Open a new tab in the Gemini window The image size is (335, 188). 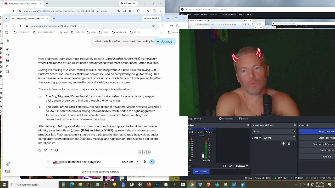54,19
